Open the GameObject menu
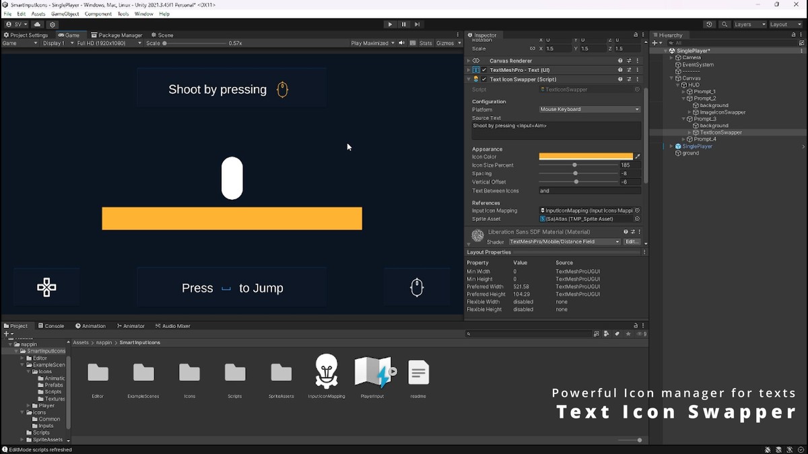 coord(64,13)
